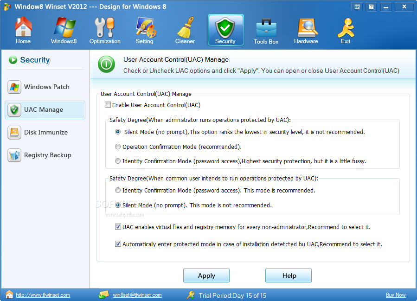Uncheck automatically enter protected mode option
Screen dimensions: 417x301
pyautogui.click(x=118, y=244)
